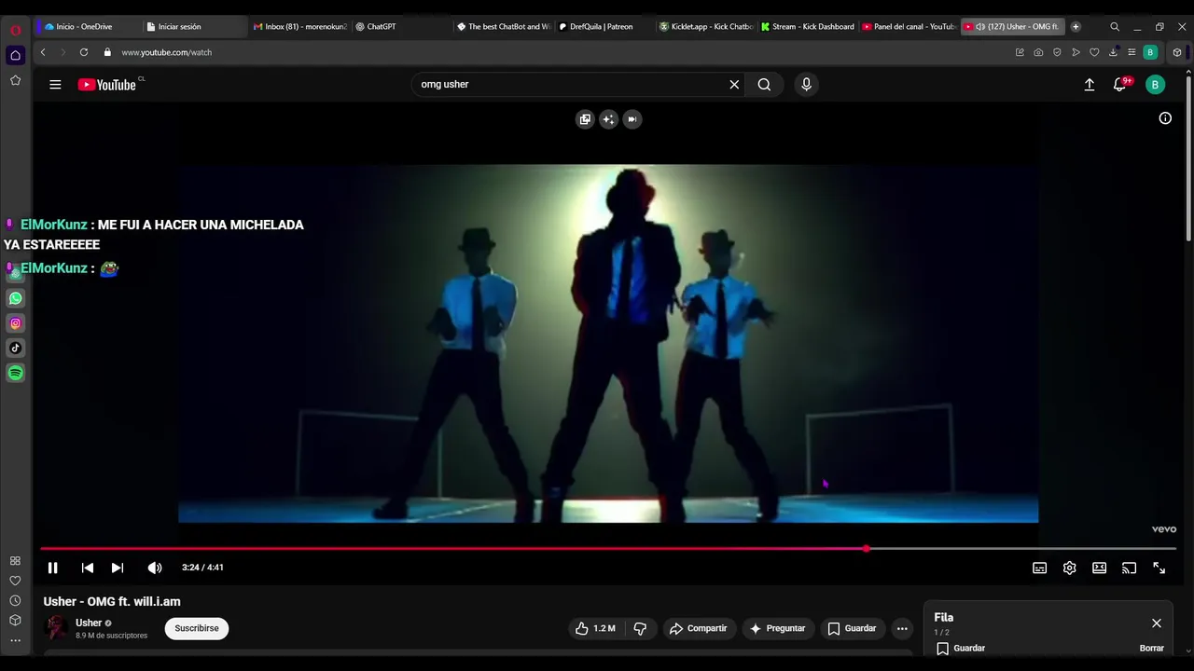Click the Preguntar button
The height and width of the screenshot is (671, 1194).
tap(777, 628)
